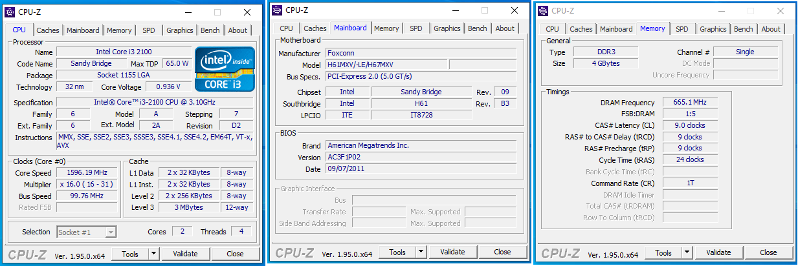Click Close button in left CPU window
This screenshot has width=798, height=266.
235,254
